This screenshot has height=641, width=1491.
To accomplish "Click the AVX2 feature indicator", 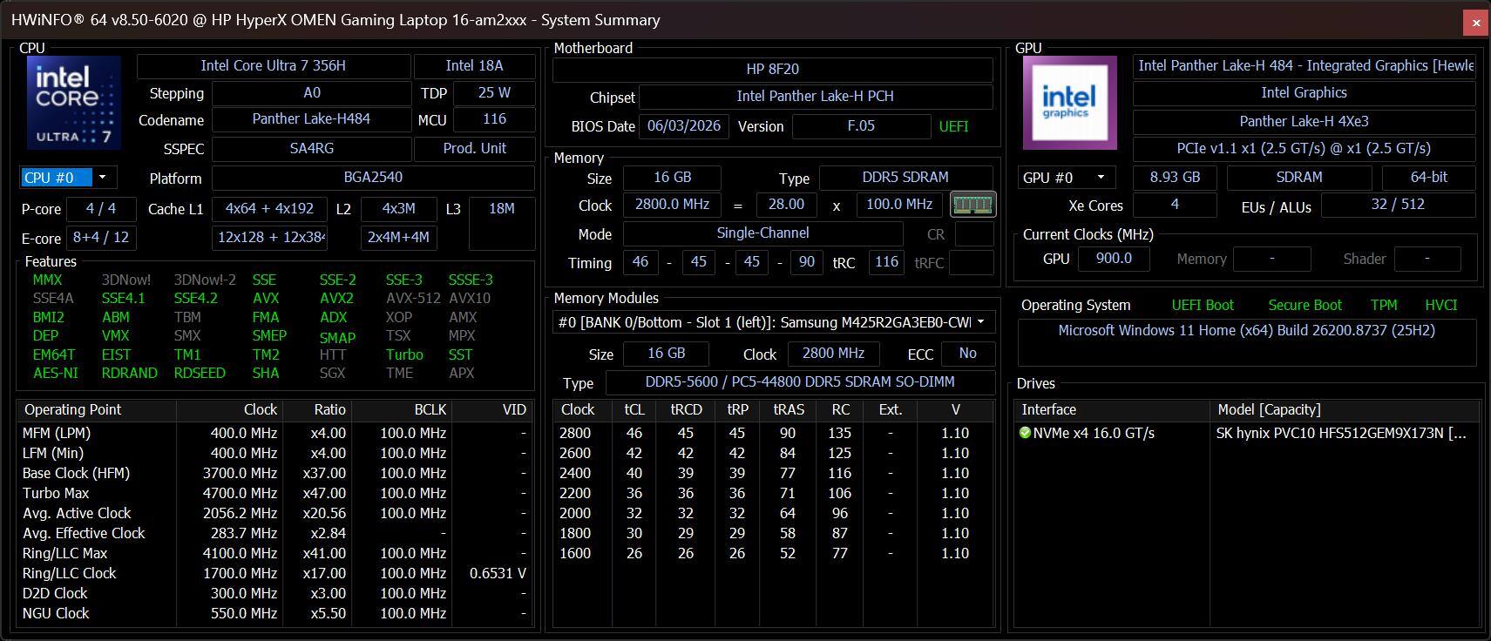I will 336,298.
